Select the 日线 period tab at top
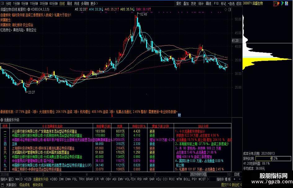Image resolution: width=293 pixels, height=188 pixels. click(62, 3)
